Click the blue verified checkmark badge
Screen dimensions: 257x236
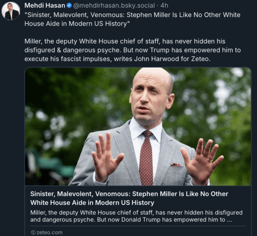pos(69,6)
